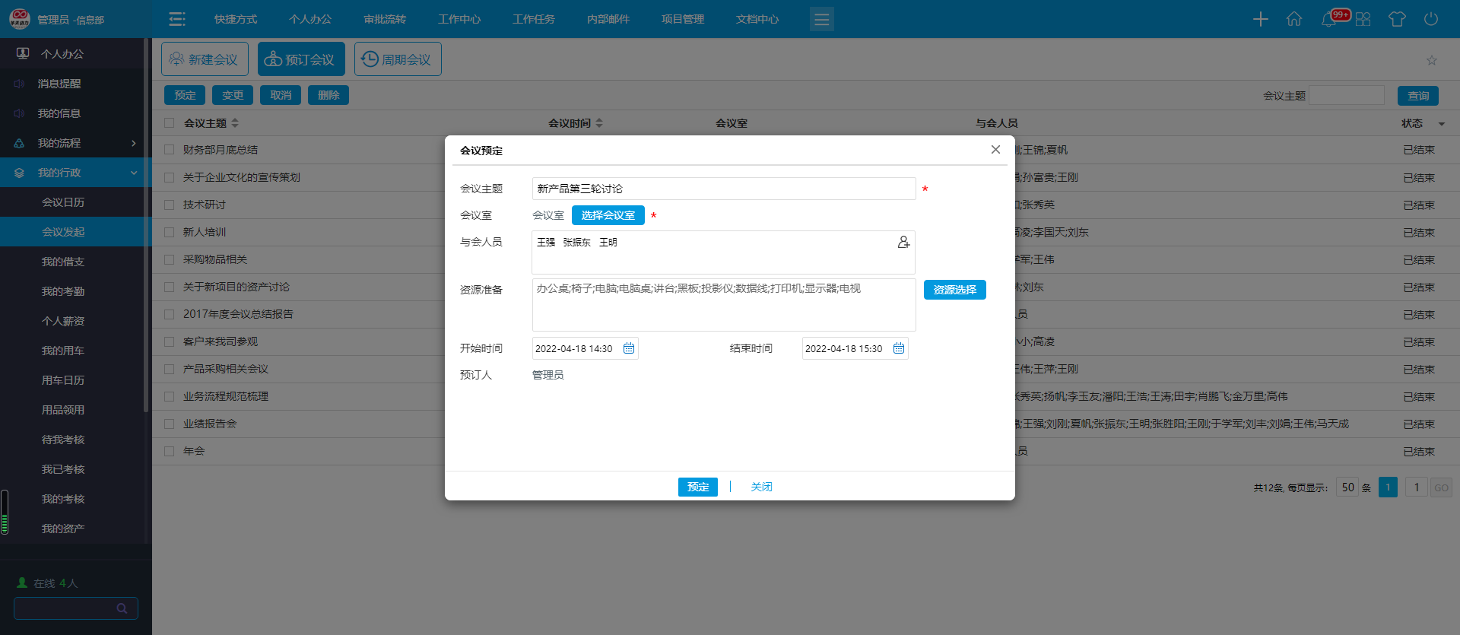The height and width of the screenshot is (635, 1460).
Task: Click the theme shirt icon
Action: click(x=1397, y=19)
